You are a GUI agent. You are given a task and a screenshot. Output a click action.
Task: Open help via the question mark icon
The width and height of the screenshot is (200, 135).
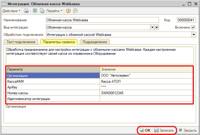(x=68, y=11)
